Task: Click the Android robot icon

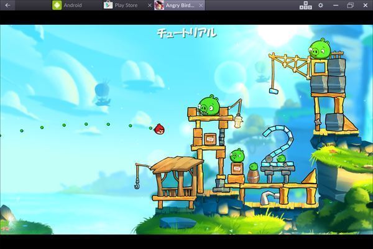Action: [57, 5]
